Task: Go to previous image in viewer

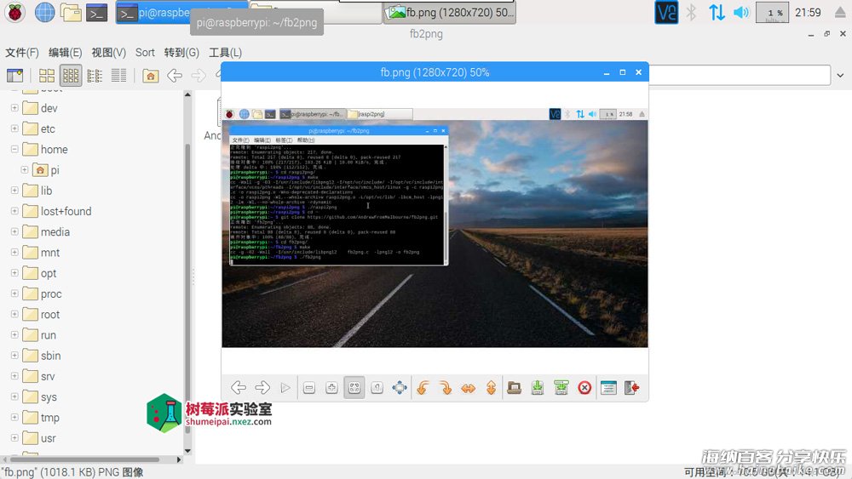Action: click(239, 387)
